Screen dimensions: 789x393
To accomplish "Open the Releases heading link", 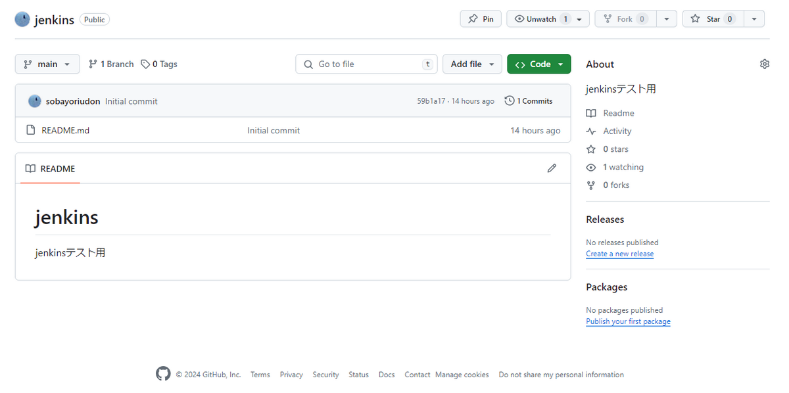I will (x=605, y=220).
